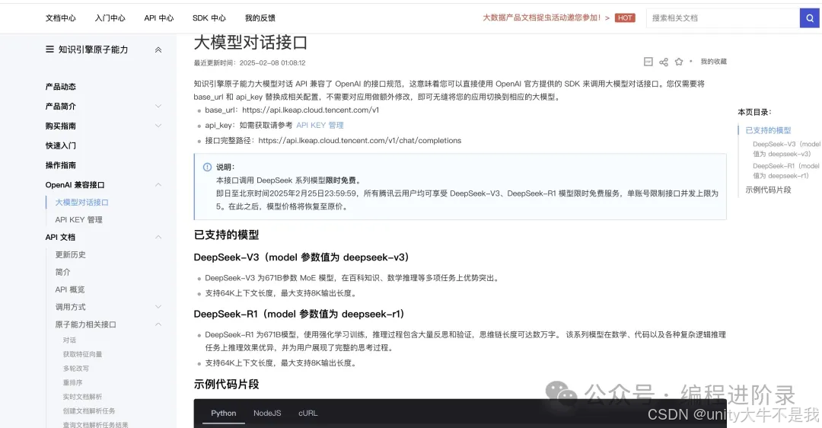This screenshot has width=822, height=428.
Task: Open 我的收藏 link
Action: point(713,62)
